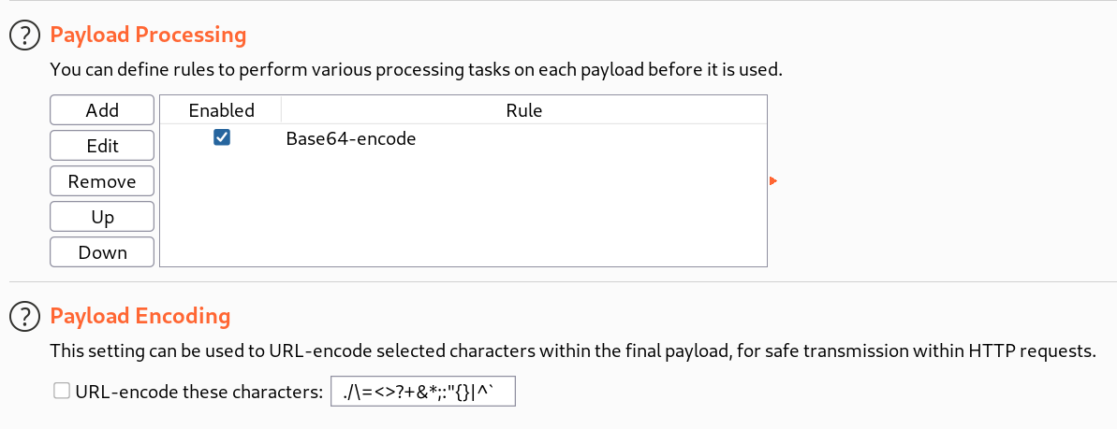
Task: Move the rule Down in the list
Action: (102, 252)
